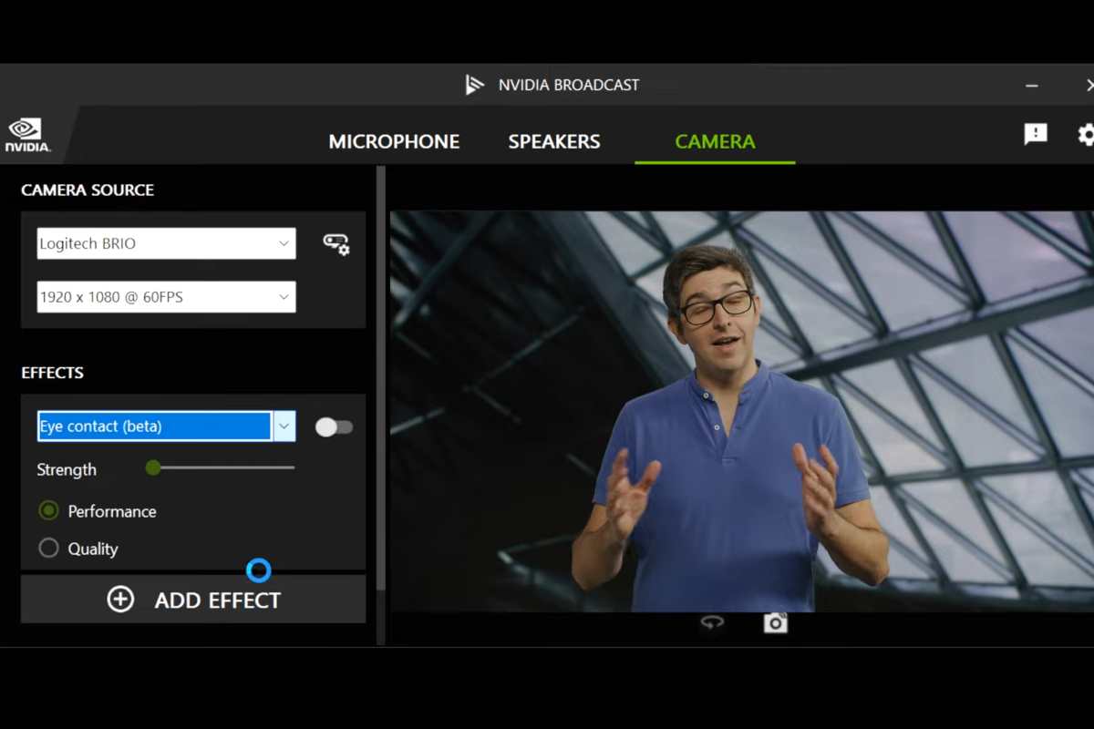Switch to the Microphone tab
This screenshot has width=1094, height=729.
pos(394,142)
